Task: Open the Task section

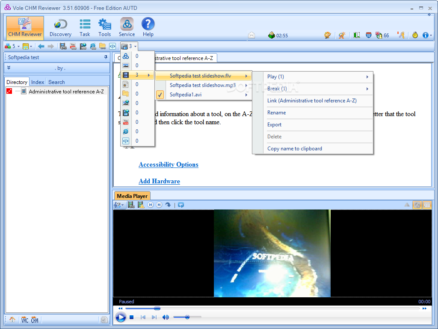Action: tap(85, 28)
